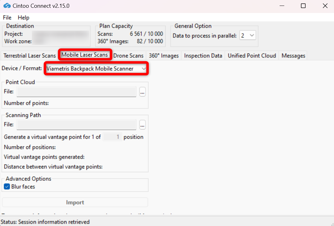Click the Status: Session information retrieved text
This screenshot has height=226, width=334.
coord(45,222)
